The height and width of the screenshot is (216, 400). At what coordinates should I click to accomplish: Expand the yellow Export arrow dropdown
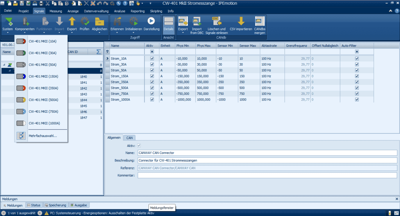(x=72, y=32)
